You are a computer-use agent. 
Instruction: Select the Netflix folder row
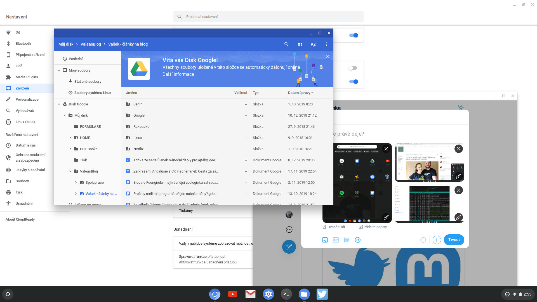point(227,149)
